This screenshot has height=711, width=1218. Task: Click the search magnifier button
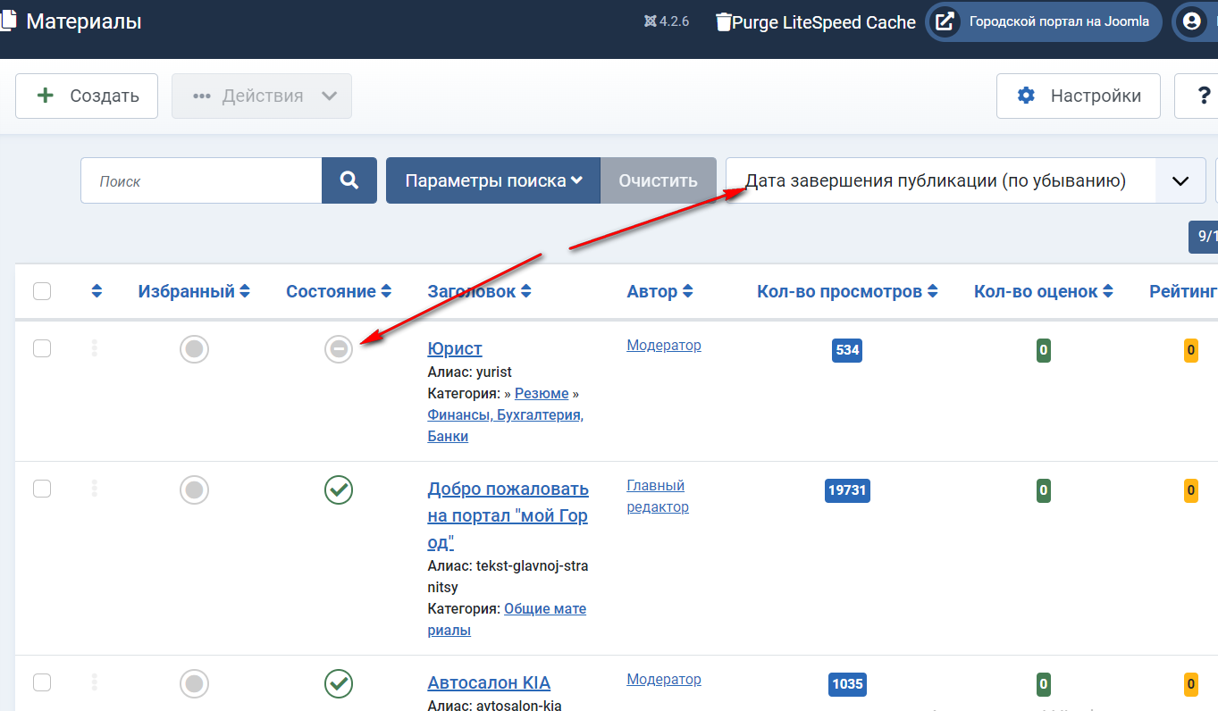[349, 180]
